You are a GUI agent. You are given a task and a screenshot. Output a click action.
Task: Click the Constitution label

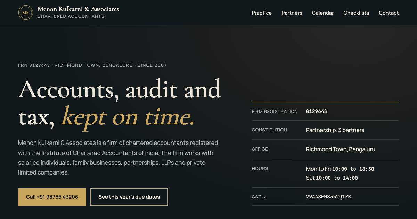click(269, 130)
